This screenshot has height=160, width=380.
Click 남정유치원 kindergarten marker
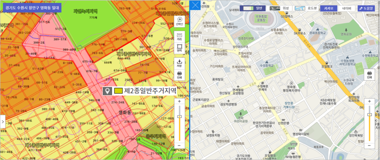213,133
